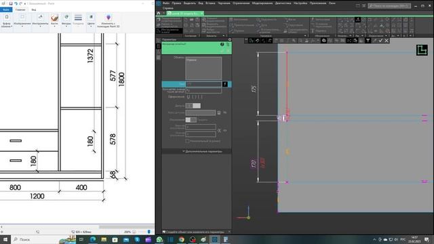This screenshot has height=244, width=434.
Task: Open Mail app from taskbar
Action: (126, 239)
